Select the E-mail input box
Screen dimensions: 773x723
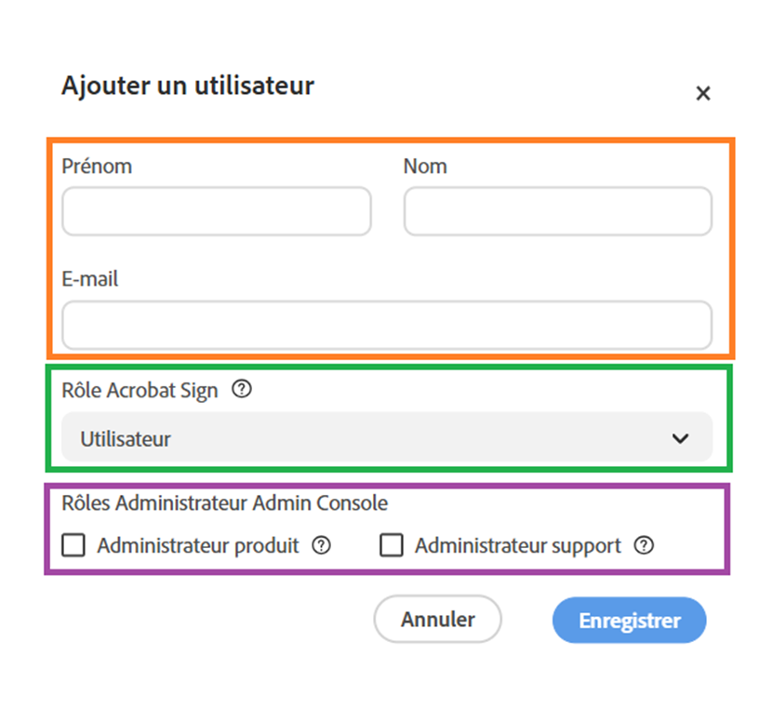[x=386, y=325]
